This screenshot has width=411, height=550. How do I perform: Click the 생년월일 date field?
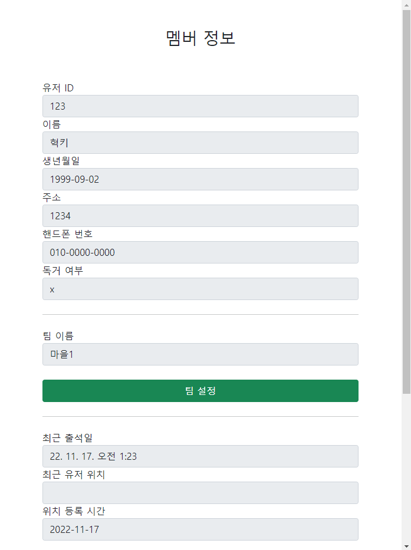(200, 179)
